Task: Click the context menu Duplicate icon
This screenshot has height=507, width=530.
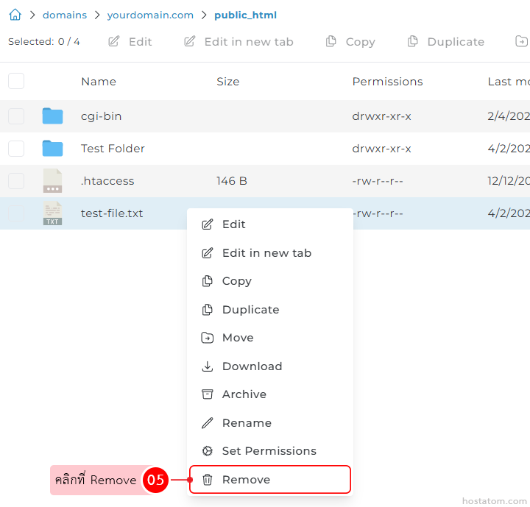Action: [207, 310]
